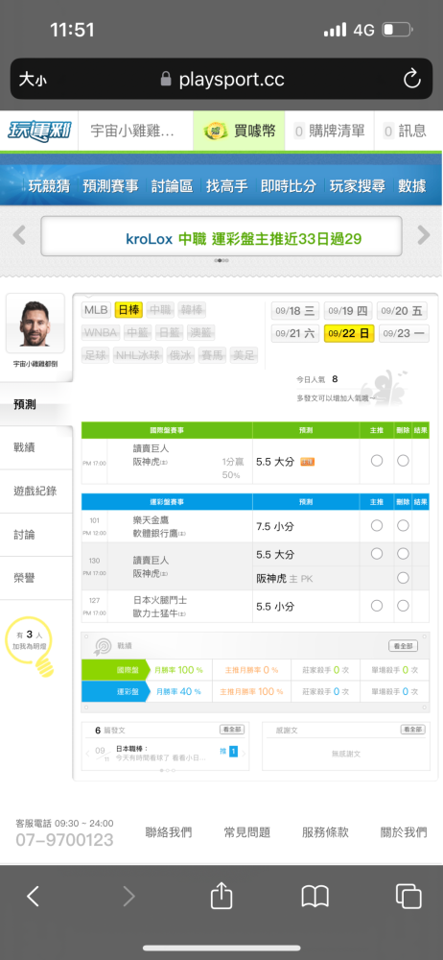The width and height of the screenshot is (443, 960).
Task: Go to 預測賽事 in navigation bar
Action: [x=111, y=186]
